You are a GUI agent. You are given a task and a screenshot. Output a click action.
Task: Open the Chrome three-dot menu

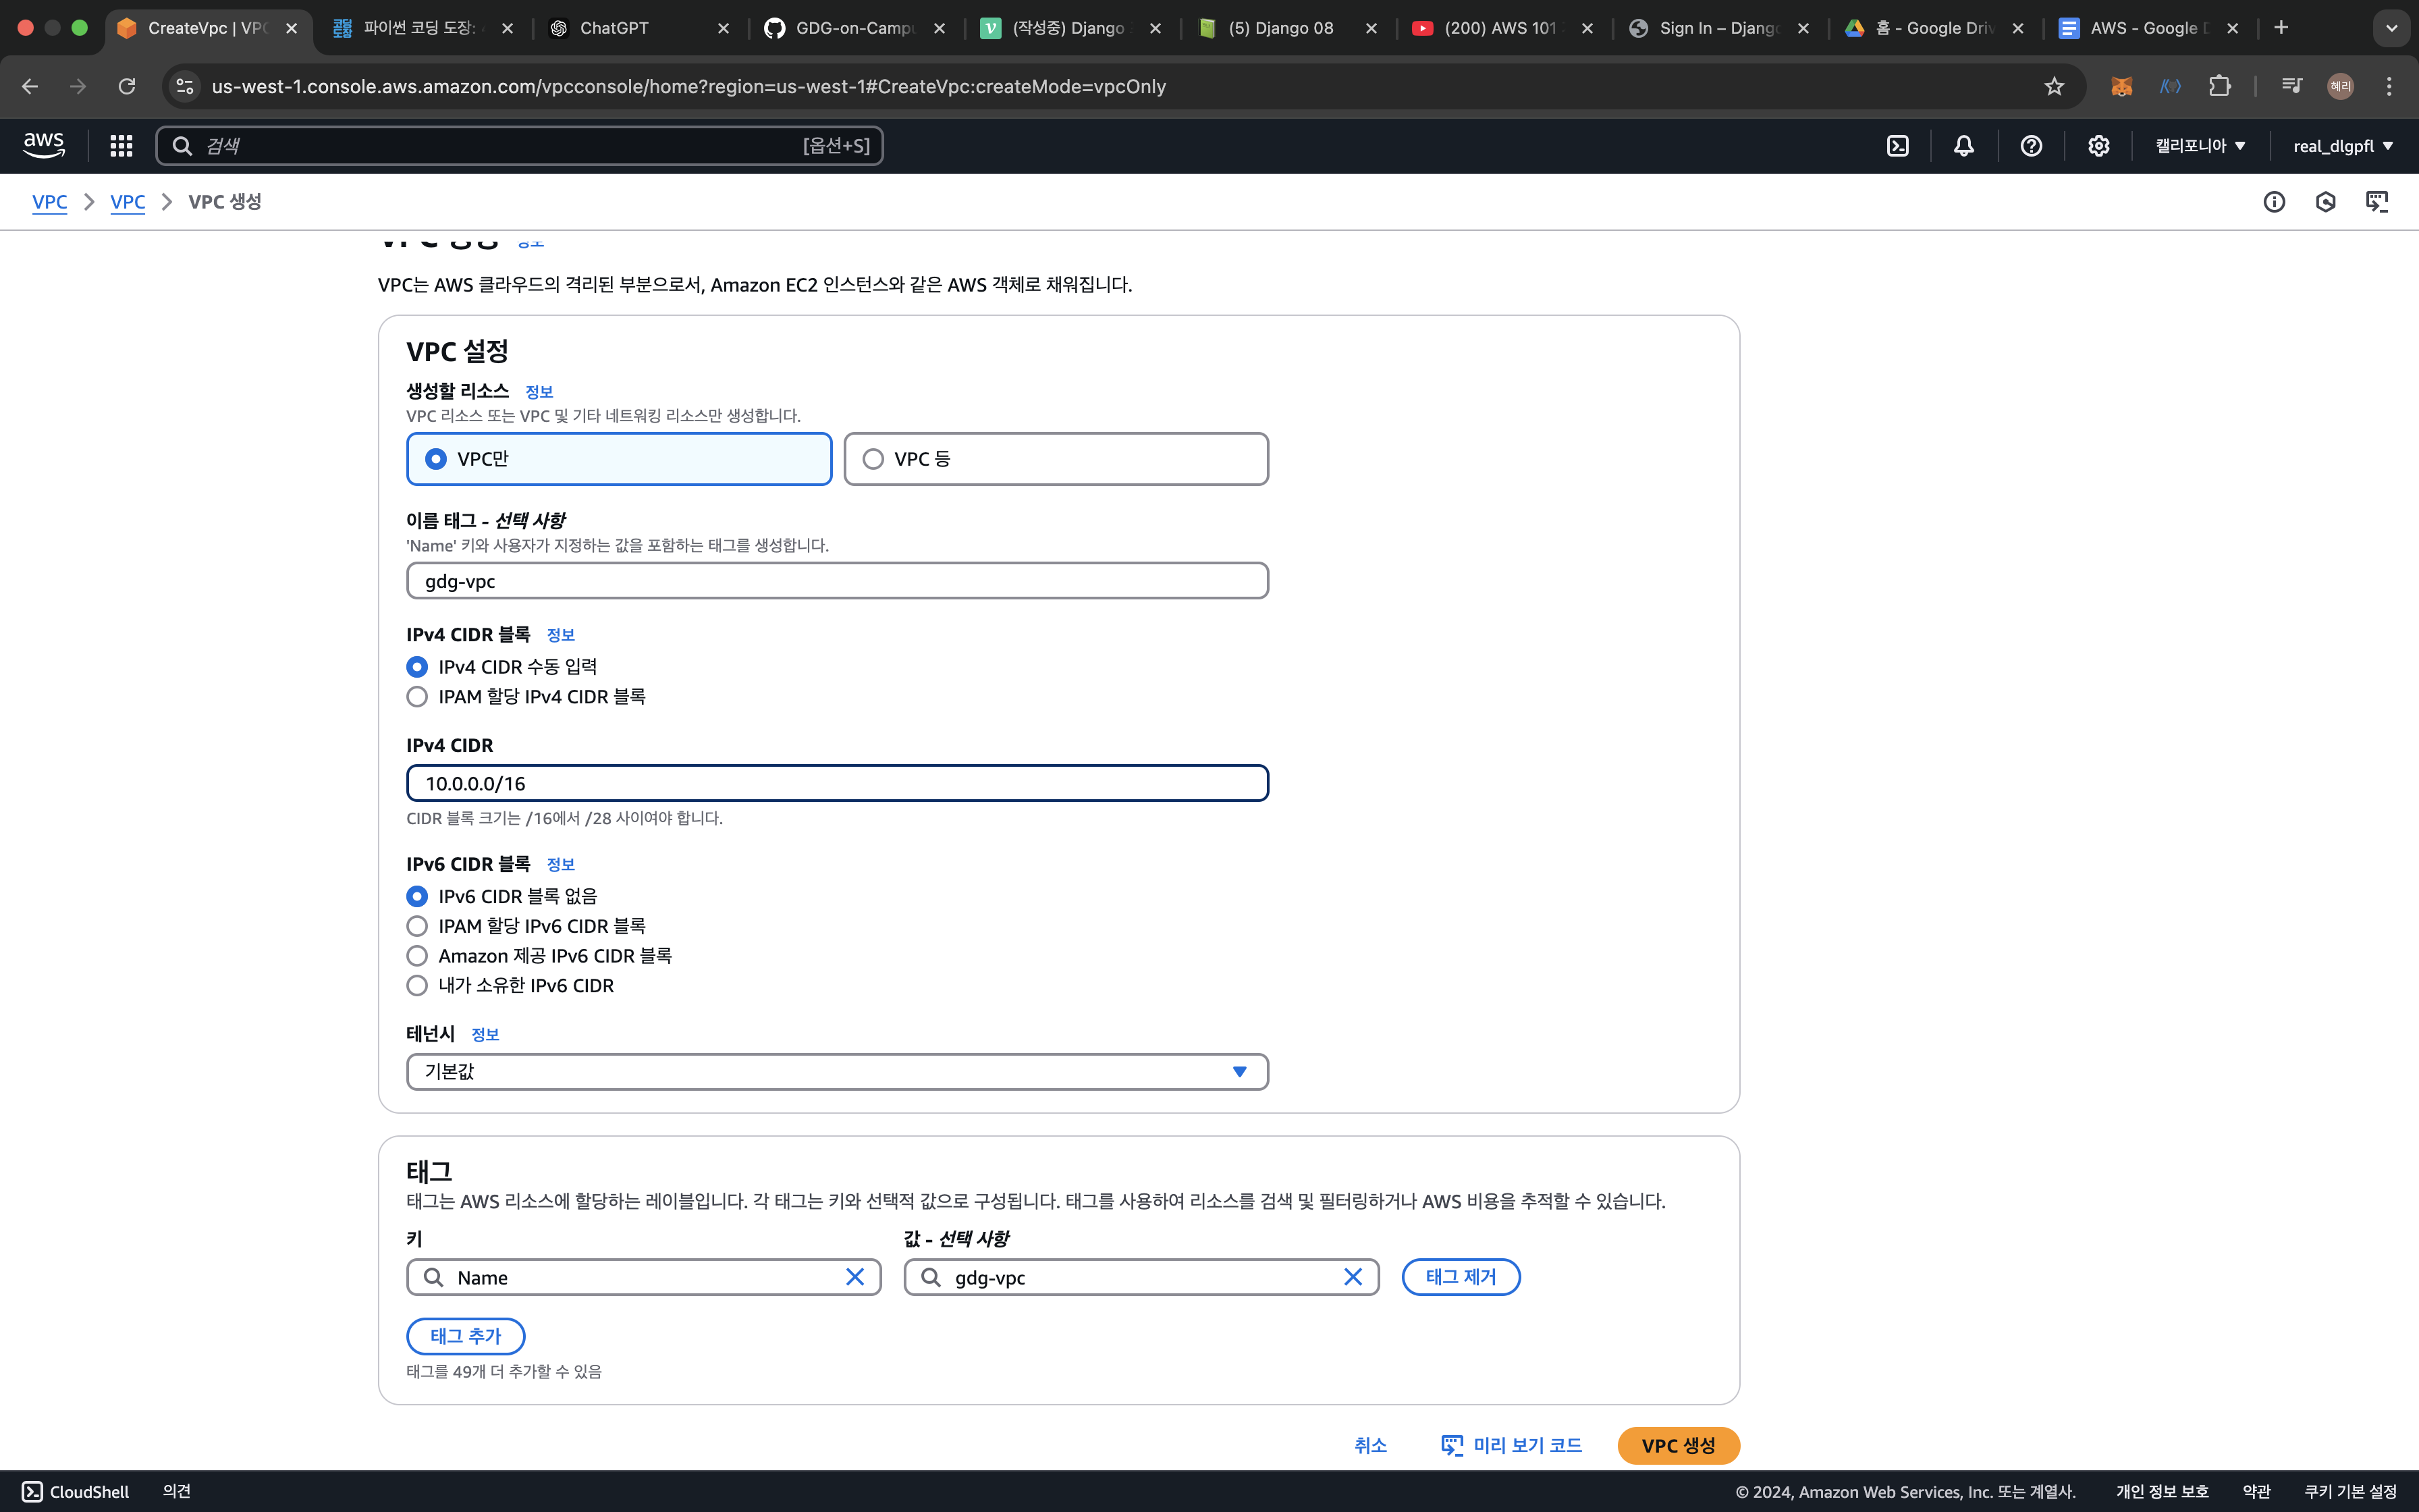2389,87
